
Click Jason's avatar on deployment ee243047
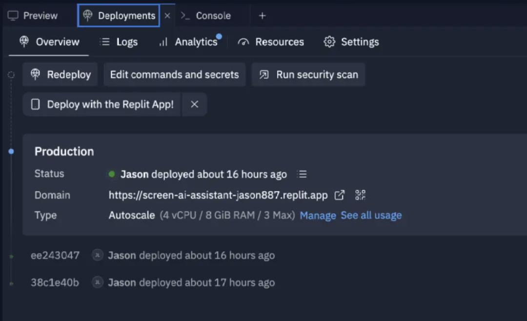[x=98, y=255]
